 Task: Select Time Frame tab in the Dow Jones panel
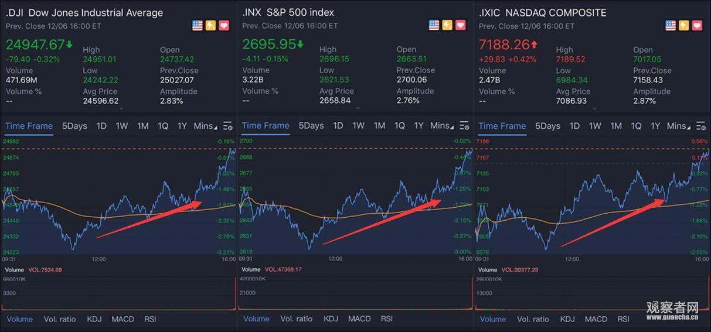[x=29, y=126]
